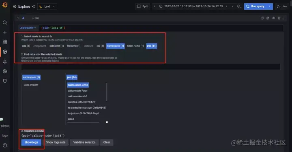This screenshot has height=152, width=292.
Task: Deselect the namespace (1) label chip in step 1
Action: pyautogui.click(x=116, y=46)
